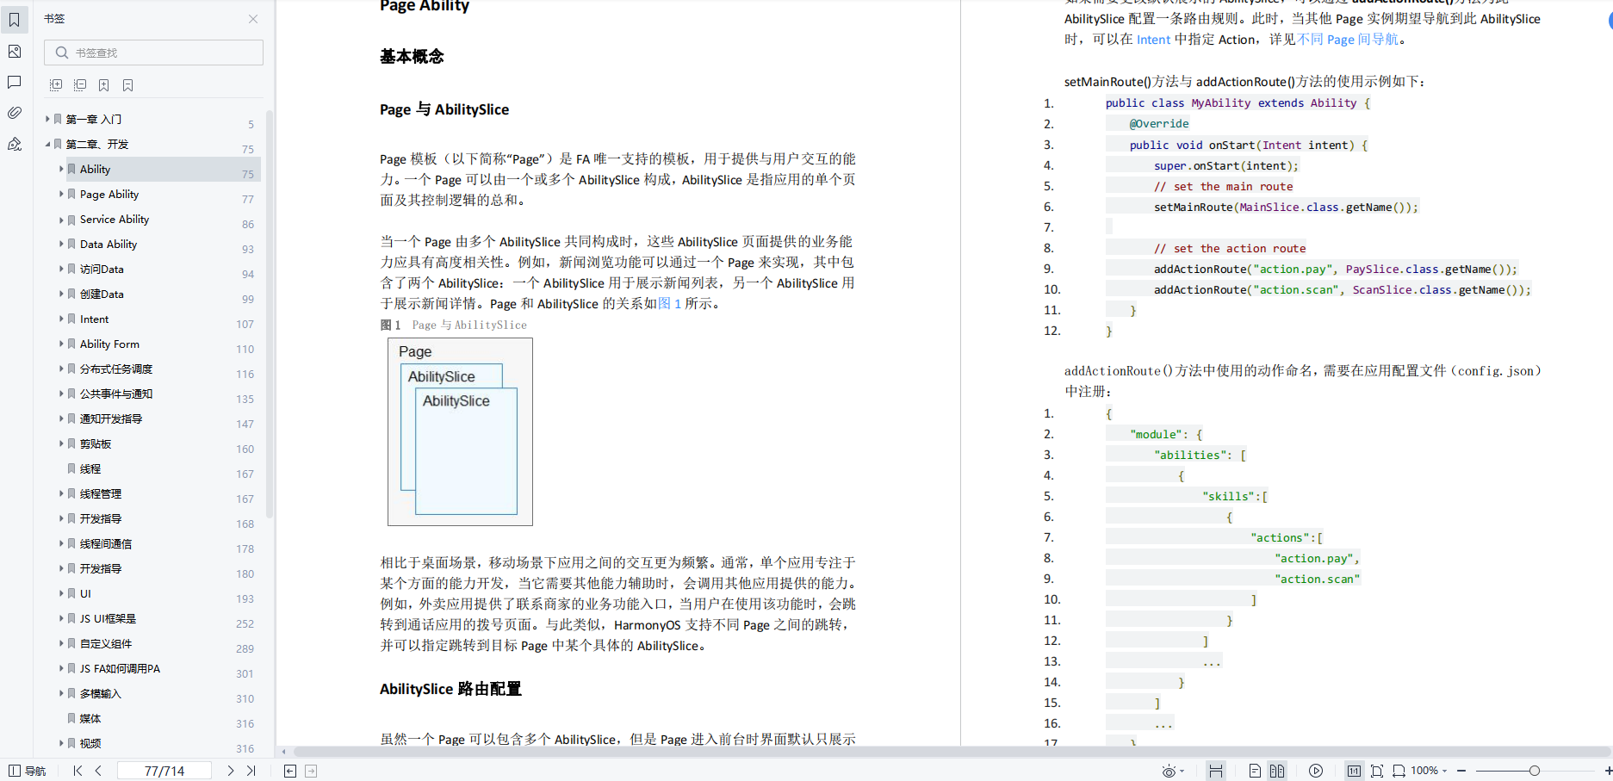Fit page to width

tap(1399, 771)
